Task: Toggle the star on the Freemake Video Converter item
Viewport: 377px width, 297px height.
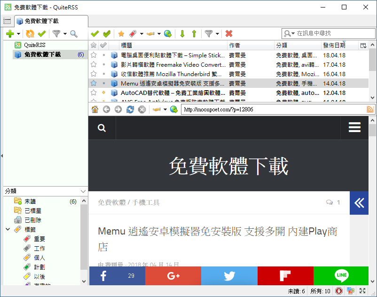Action: pyautogui.click(x=94, y=64)
